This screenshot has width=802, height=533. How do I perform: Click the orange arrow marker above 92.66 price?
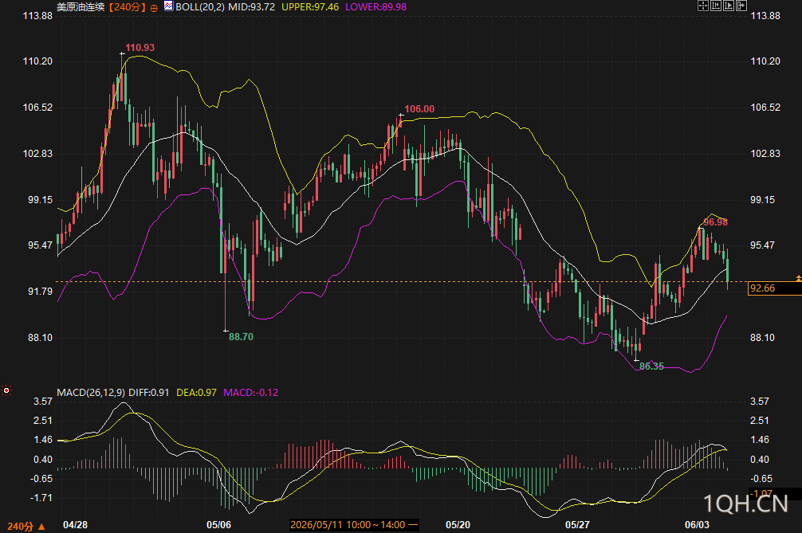(x=799, y=278)
